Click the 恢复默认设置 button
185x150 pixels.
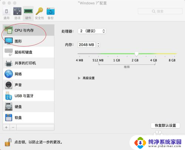(x=165, y=126)
